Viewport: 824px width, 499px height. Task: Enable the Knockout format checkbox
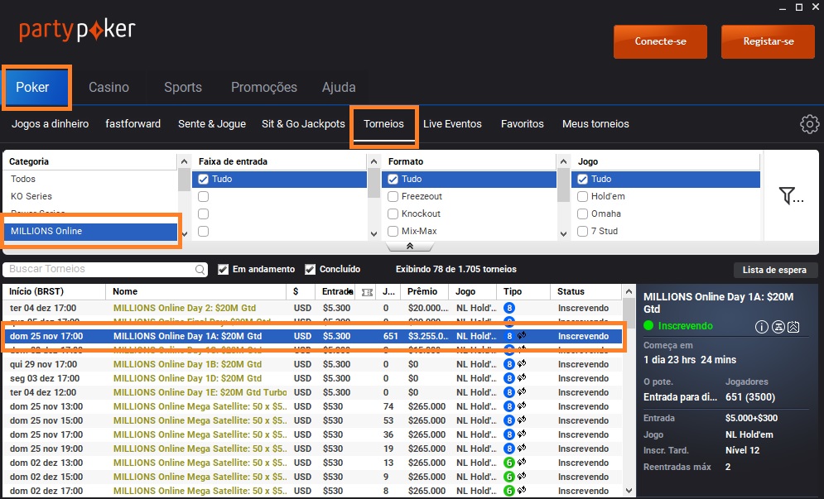click(393, 214)
